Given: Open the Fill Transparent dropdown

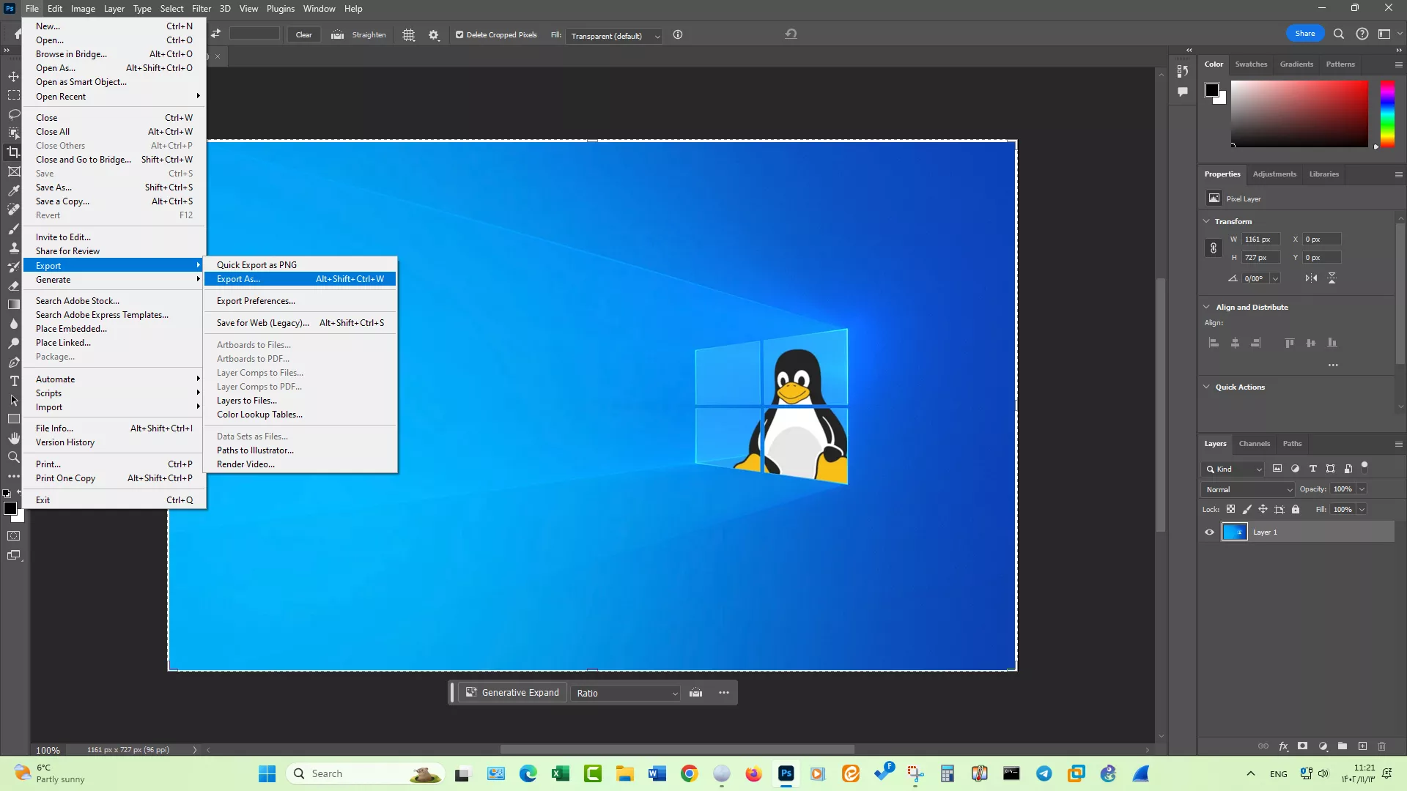Looking at the screenshot, I should pos(614,36).
